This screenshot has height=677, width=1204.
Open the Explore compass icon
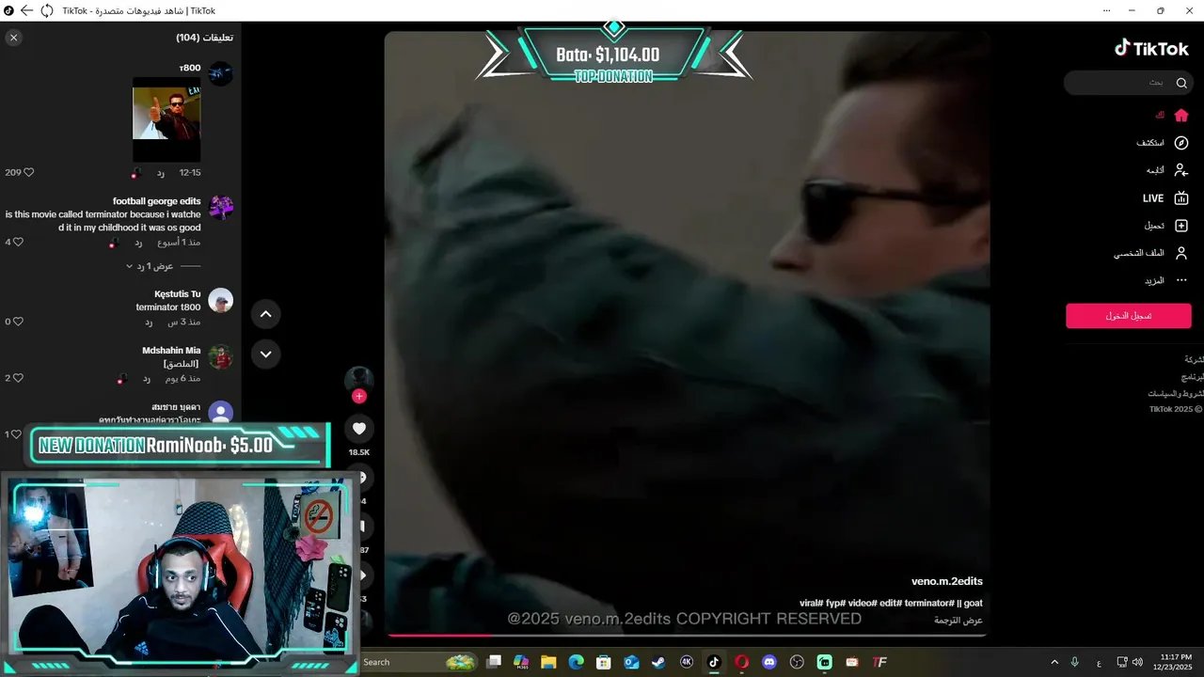tap(1181, 143)
